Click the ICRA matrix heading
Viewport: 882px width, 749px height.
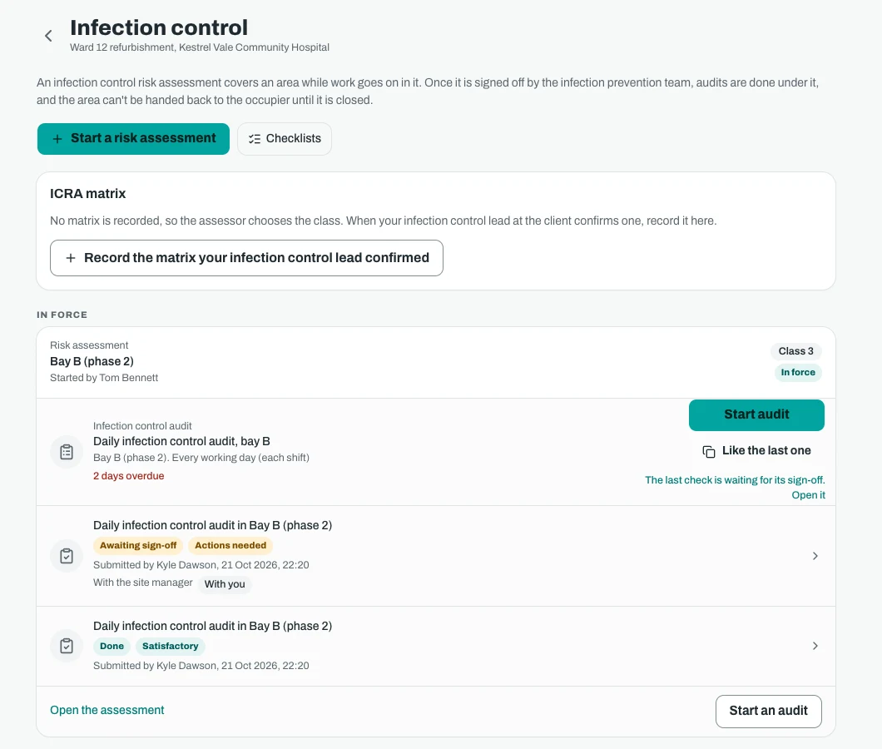pos(87,194)
